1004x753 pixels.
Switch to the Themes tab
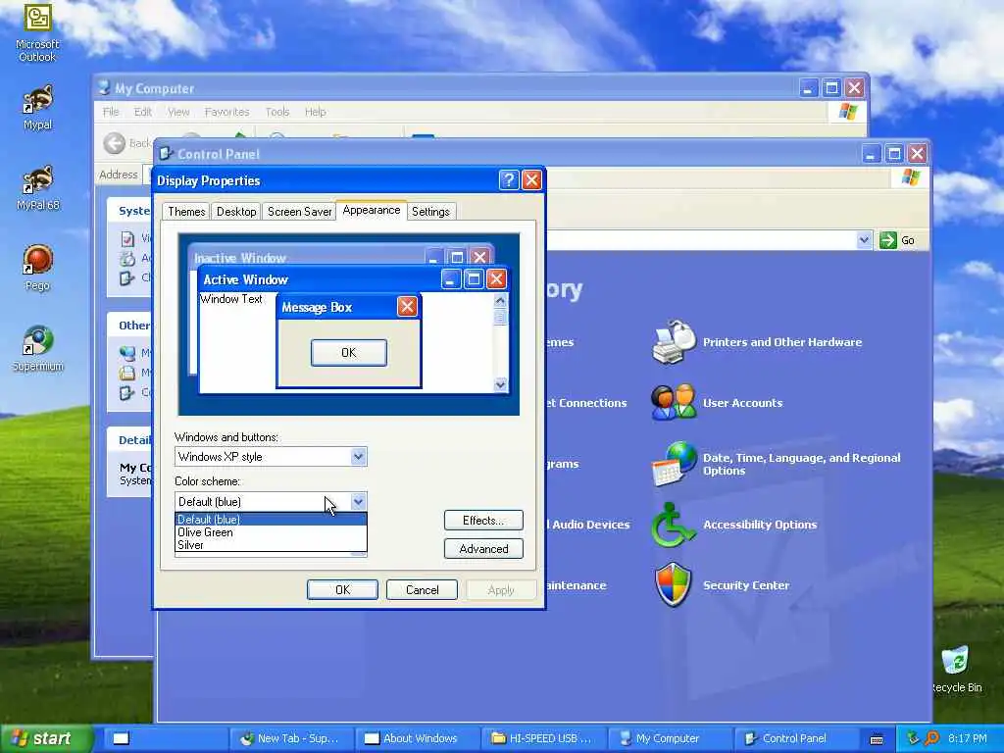(186, 212)
